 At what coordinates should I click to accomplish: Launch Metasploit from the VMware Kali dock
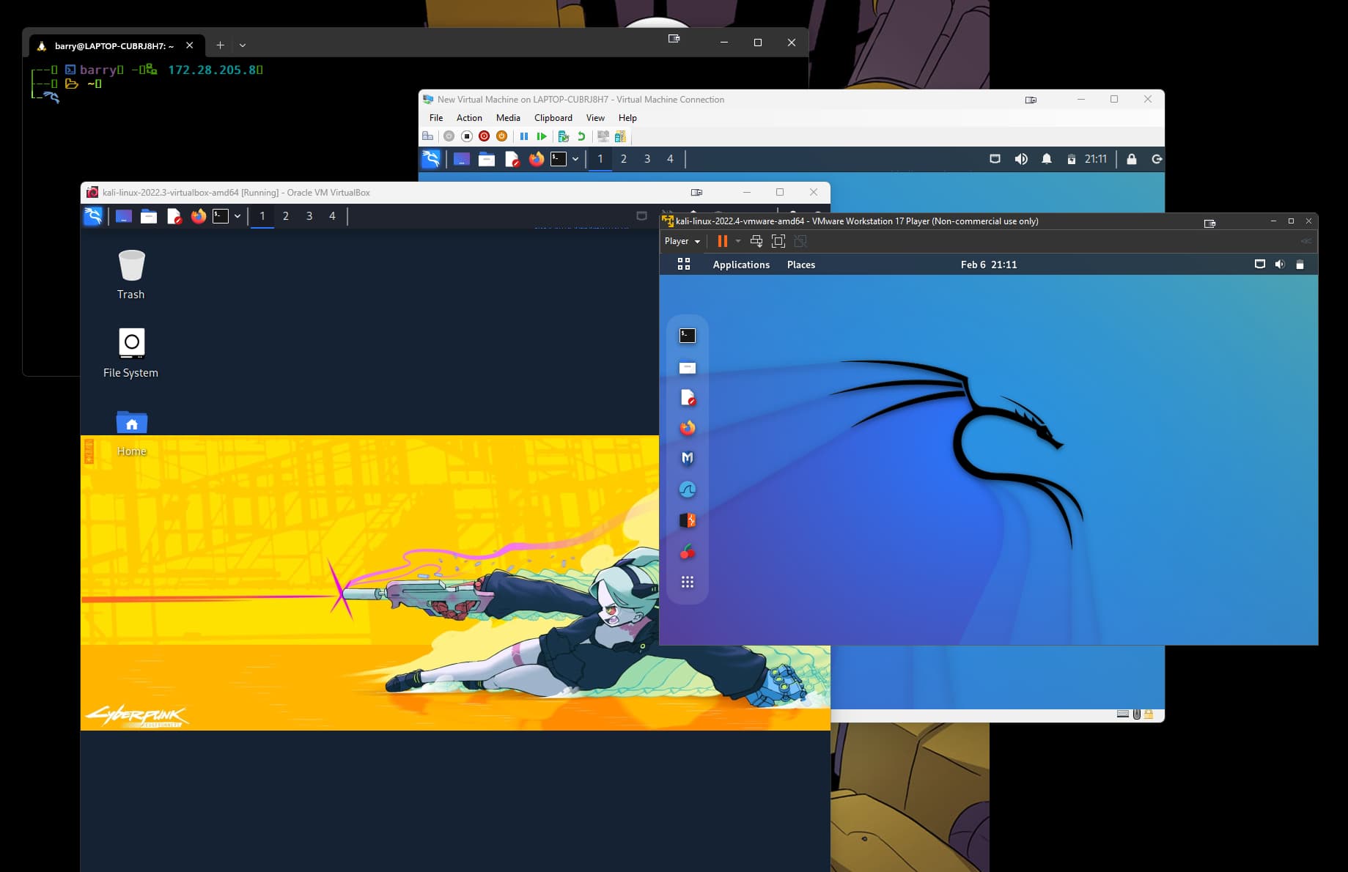point(687,459)
